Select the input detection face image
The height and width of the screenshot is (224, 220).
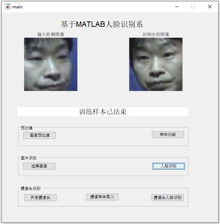pyautogui.click(x=51, y=64)
